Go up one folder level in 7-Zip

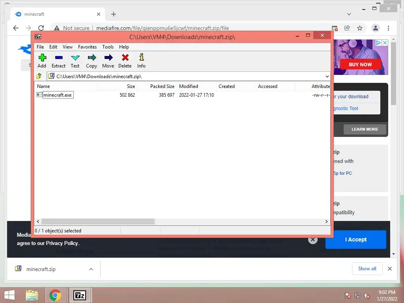(x=39, y=76)
